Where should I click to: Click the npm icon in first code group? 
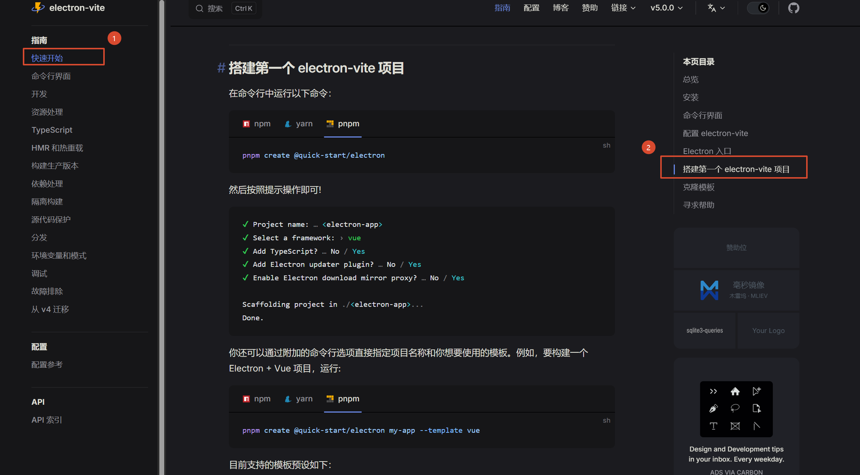click(x=246, y=124)
